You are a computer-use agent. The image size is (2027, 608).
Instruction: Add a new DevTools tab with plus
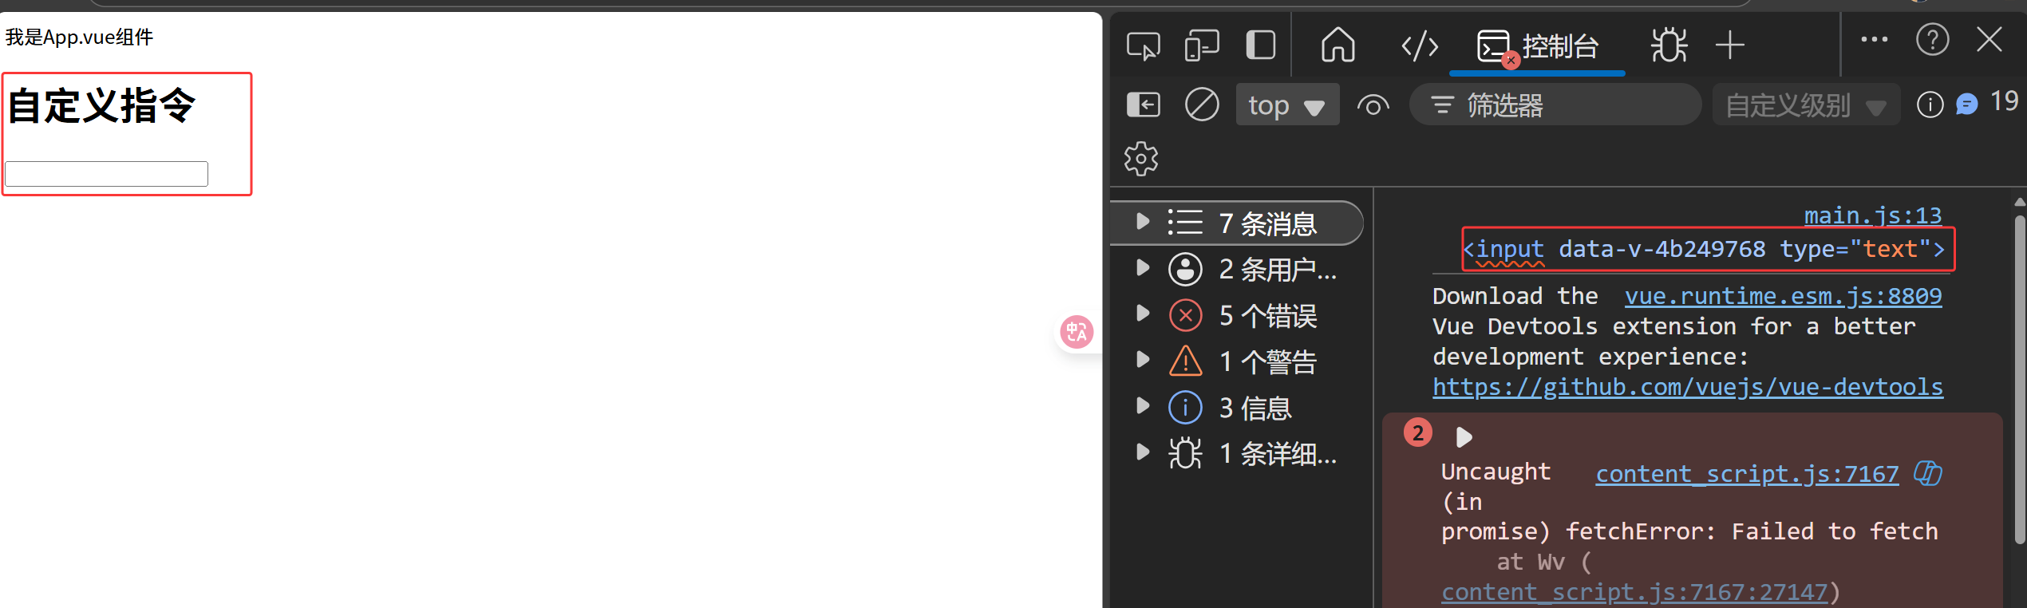point(1729,45)
